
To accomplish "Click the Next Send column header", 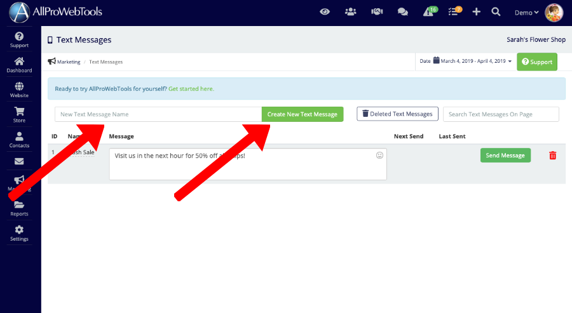I will [409, 137].
